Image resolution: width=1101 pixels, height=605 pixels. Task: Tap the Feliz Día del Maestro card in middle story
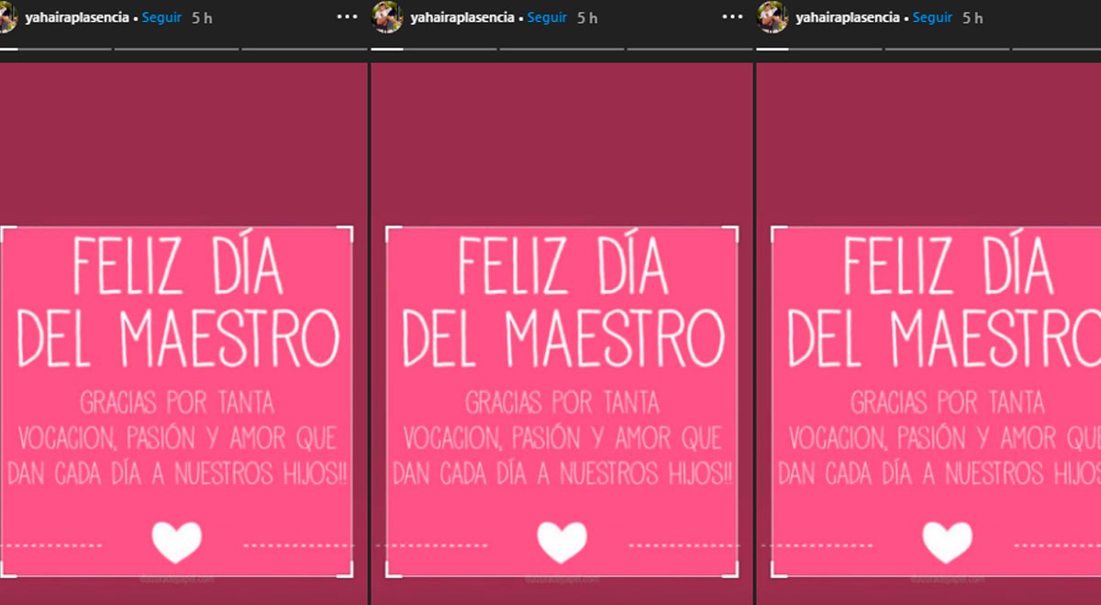coord(562,401)
